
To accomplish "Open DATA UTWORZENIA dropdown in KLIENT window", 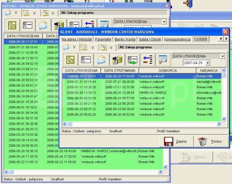I will pos(222,56).
